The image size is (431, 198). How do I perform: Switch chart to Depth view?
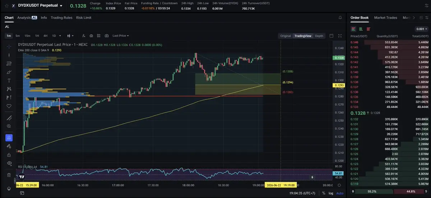[319, 36]
